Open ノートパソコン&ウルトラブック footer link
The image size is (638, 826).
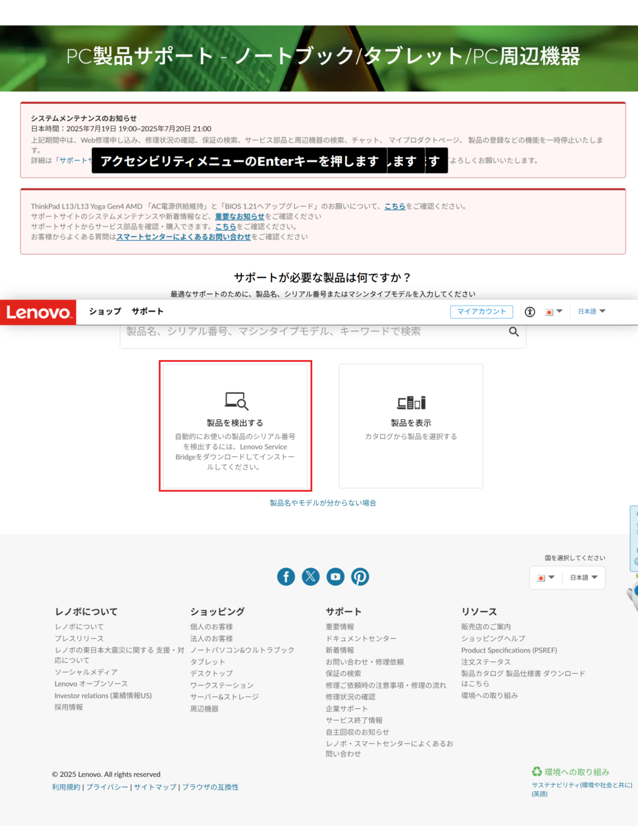coord(242,650)
